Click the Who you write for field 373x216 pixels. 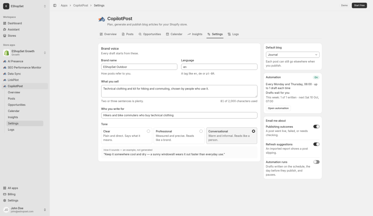(x=179, y=115)
